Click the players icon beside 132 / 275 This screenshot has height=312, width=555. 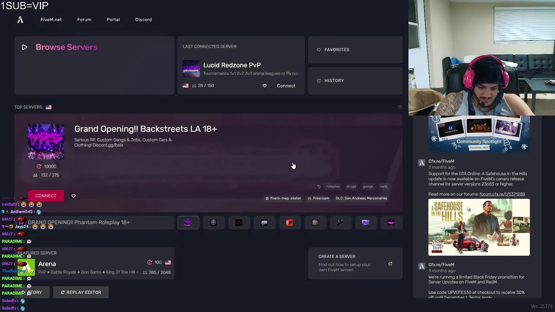pos(35,175)
